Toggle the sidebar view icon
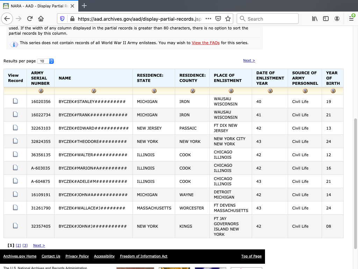Image resolution: width=358 pixels, height=269 pixels. click(325, 19)
